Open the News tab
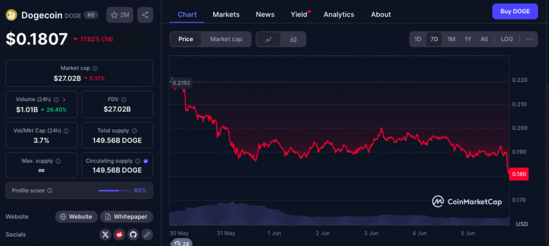This screenshot has width=549, height=246. click(265, 14)
